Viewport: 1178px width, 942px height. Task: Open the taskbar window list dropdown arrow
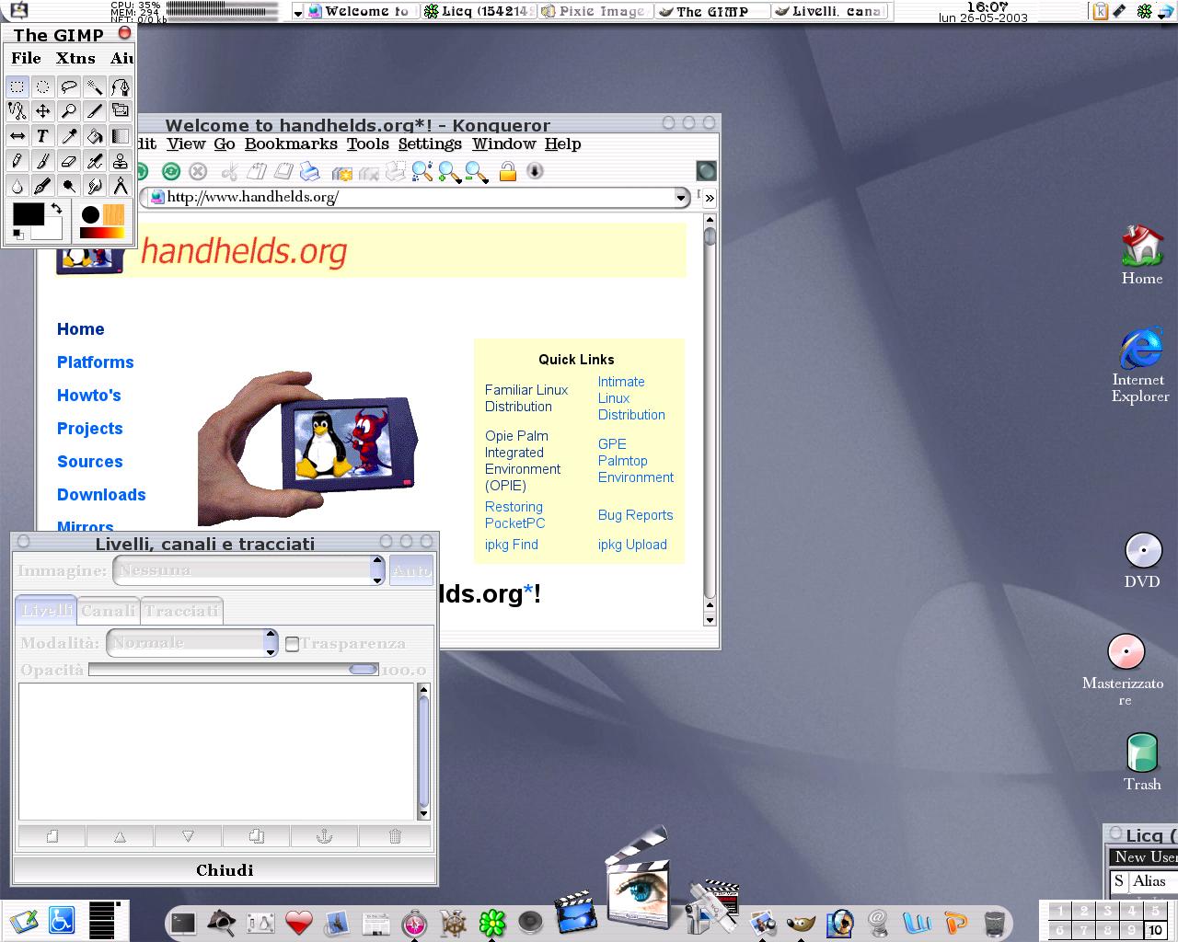click(298, 12)
